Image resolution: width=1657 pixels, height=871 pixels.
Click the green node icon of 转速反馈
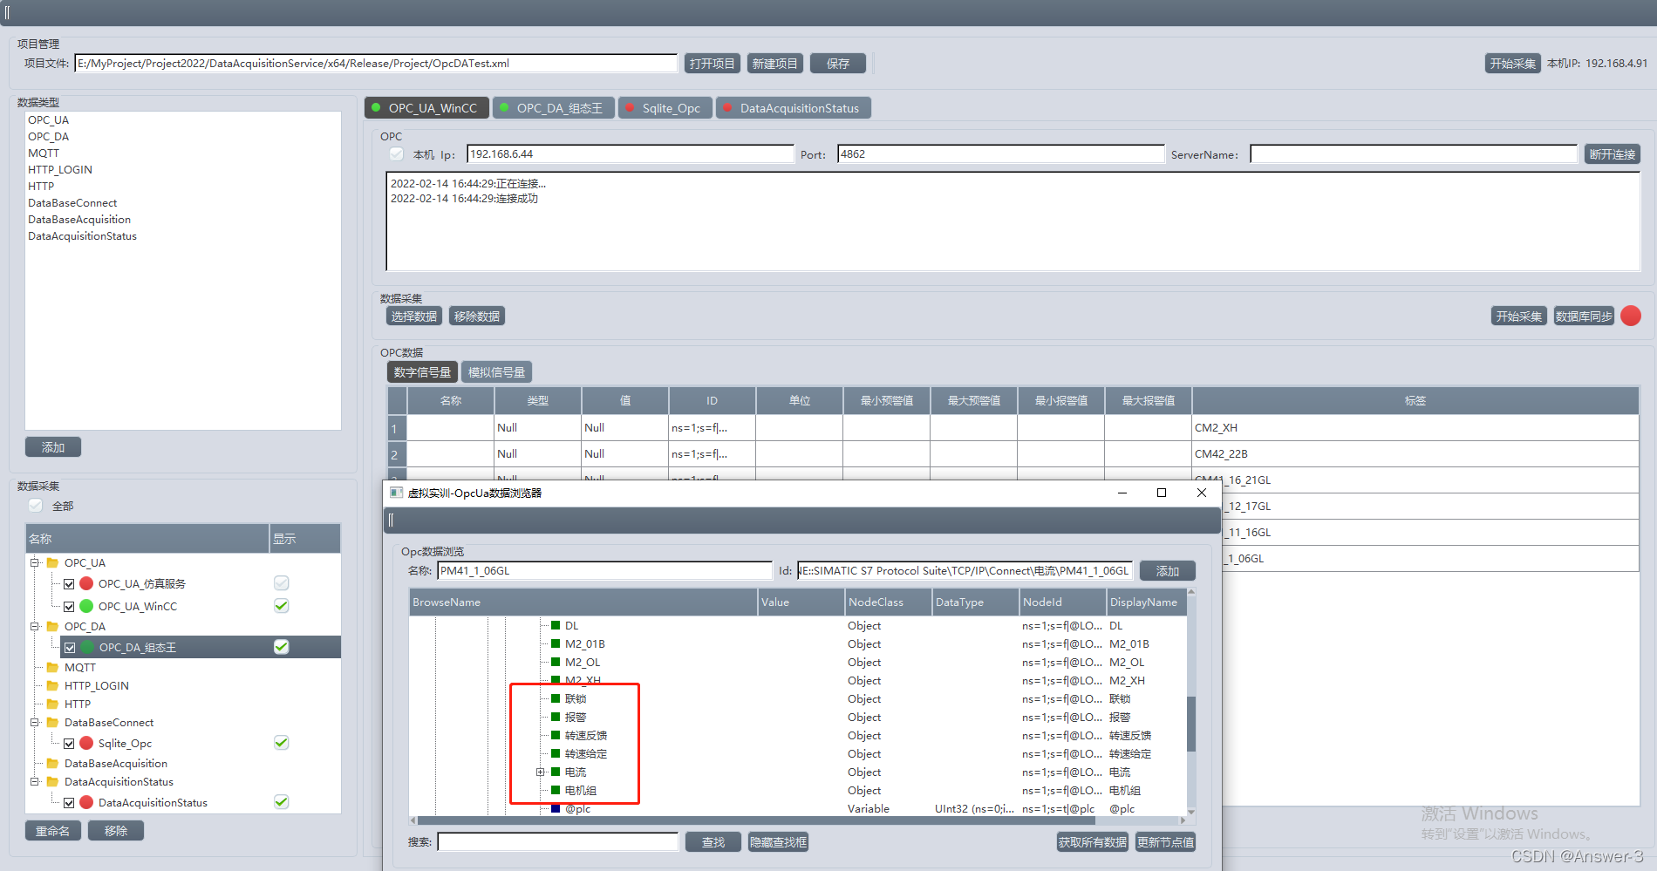(556, 735)
